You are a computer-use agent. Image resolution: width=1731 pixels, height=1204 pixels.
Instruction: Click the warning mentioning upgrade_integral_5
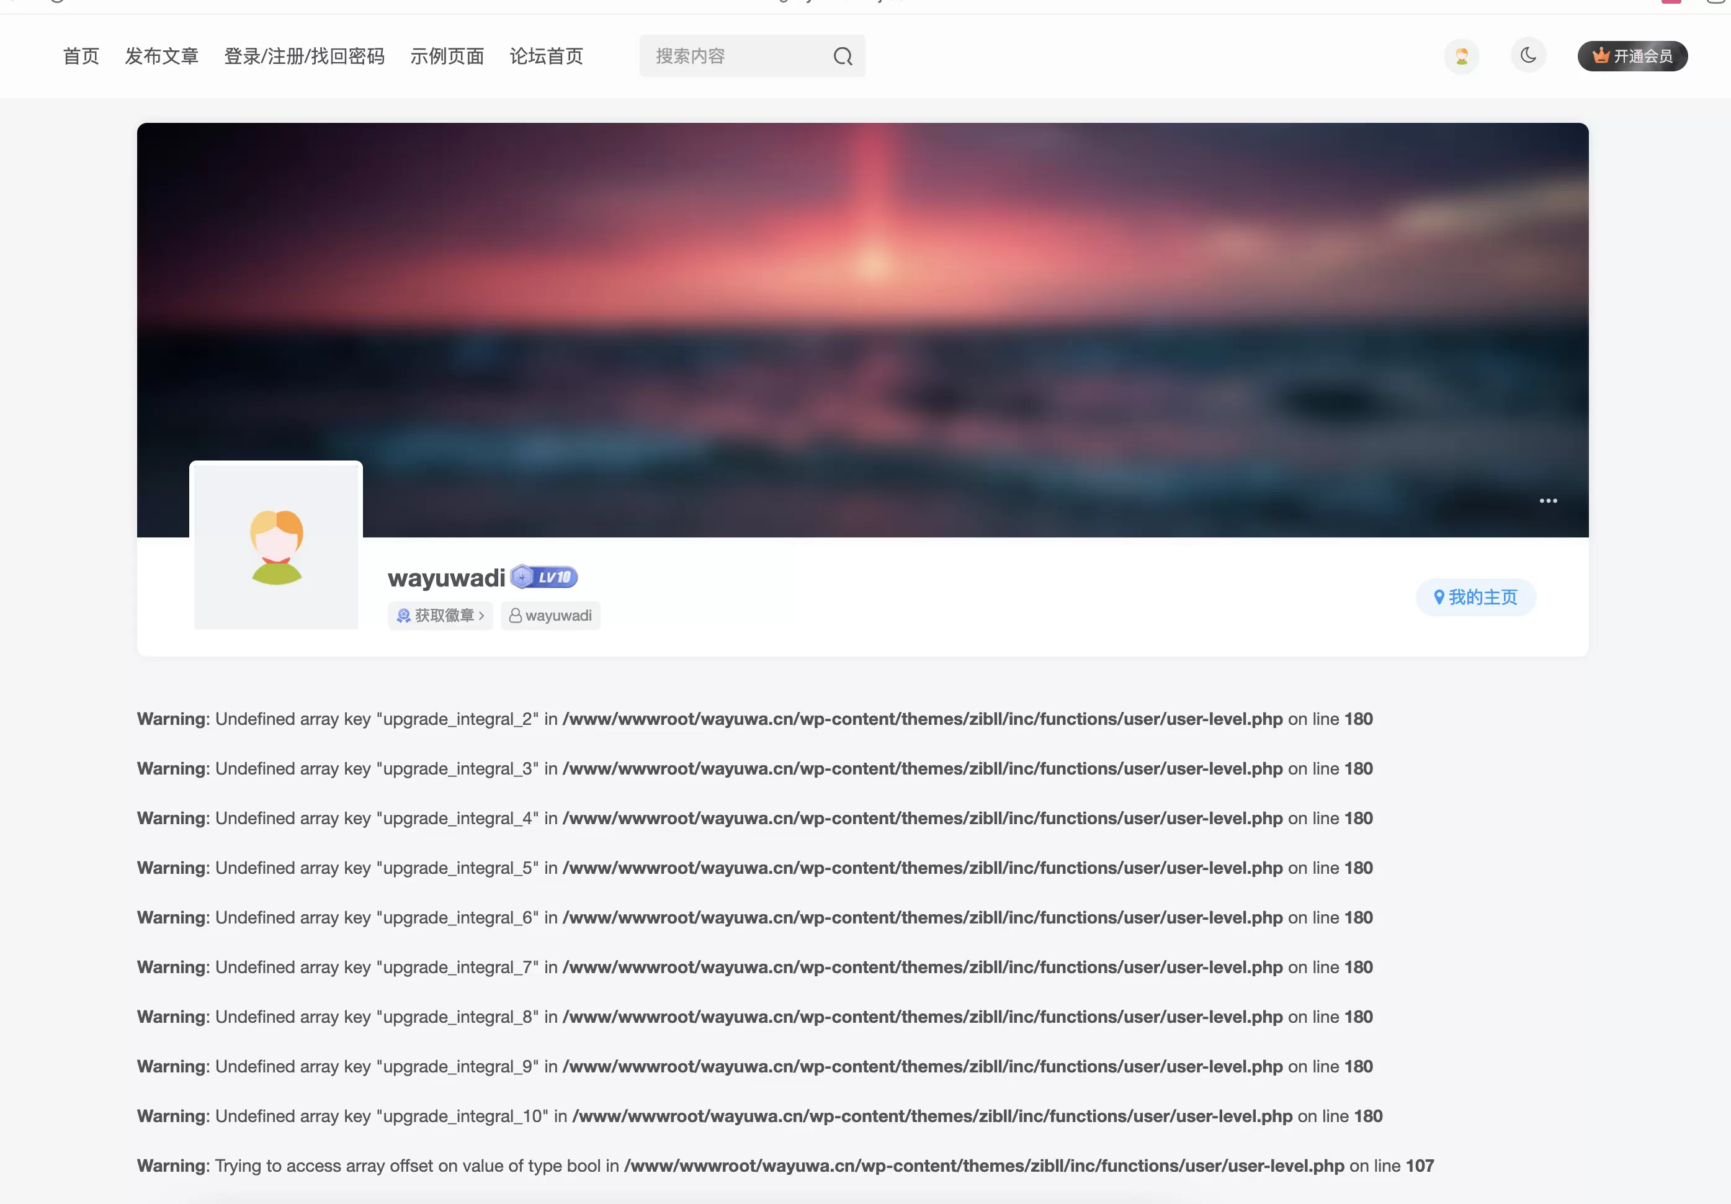pyautogui.click(x=754, y=868)
